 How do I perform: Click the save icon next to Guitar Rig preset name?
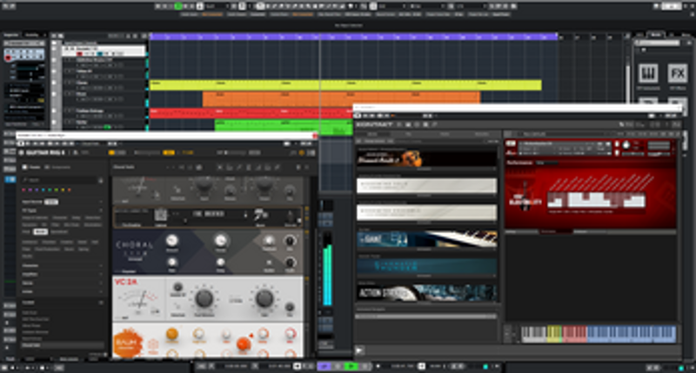[x=199, y=167]
